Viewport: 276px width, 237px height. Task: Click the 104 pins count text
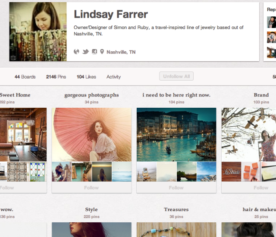[176, 102]
